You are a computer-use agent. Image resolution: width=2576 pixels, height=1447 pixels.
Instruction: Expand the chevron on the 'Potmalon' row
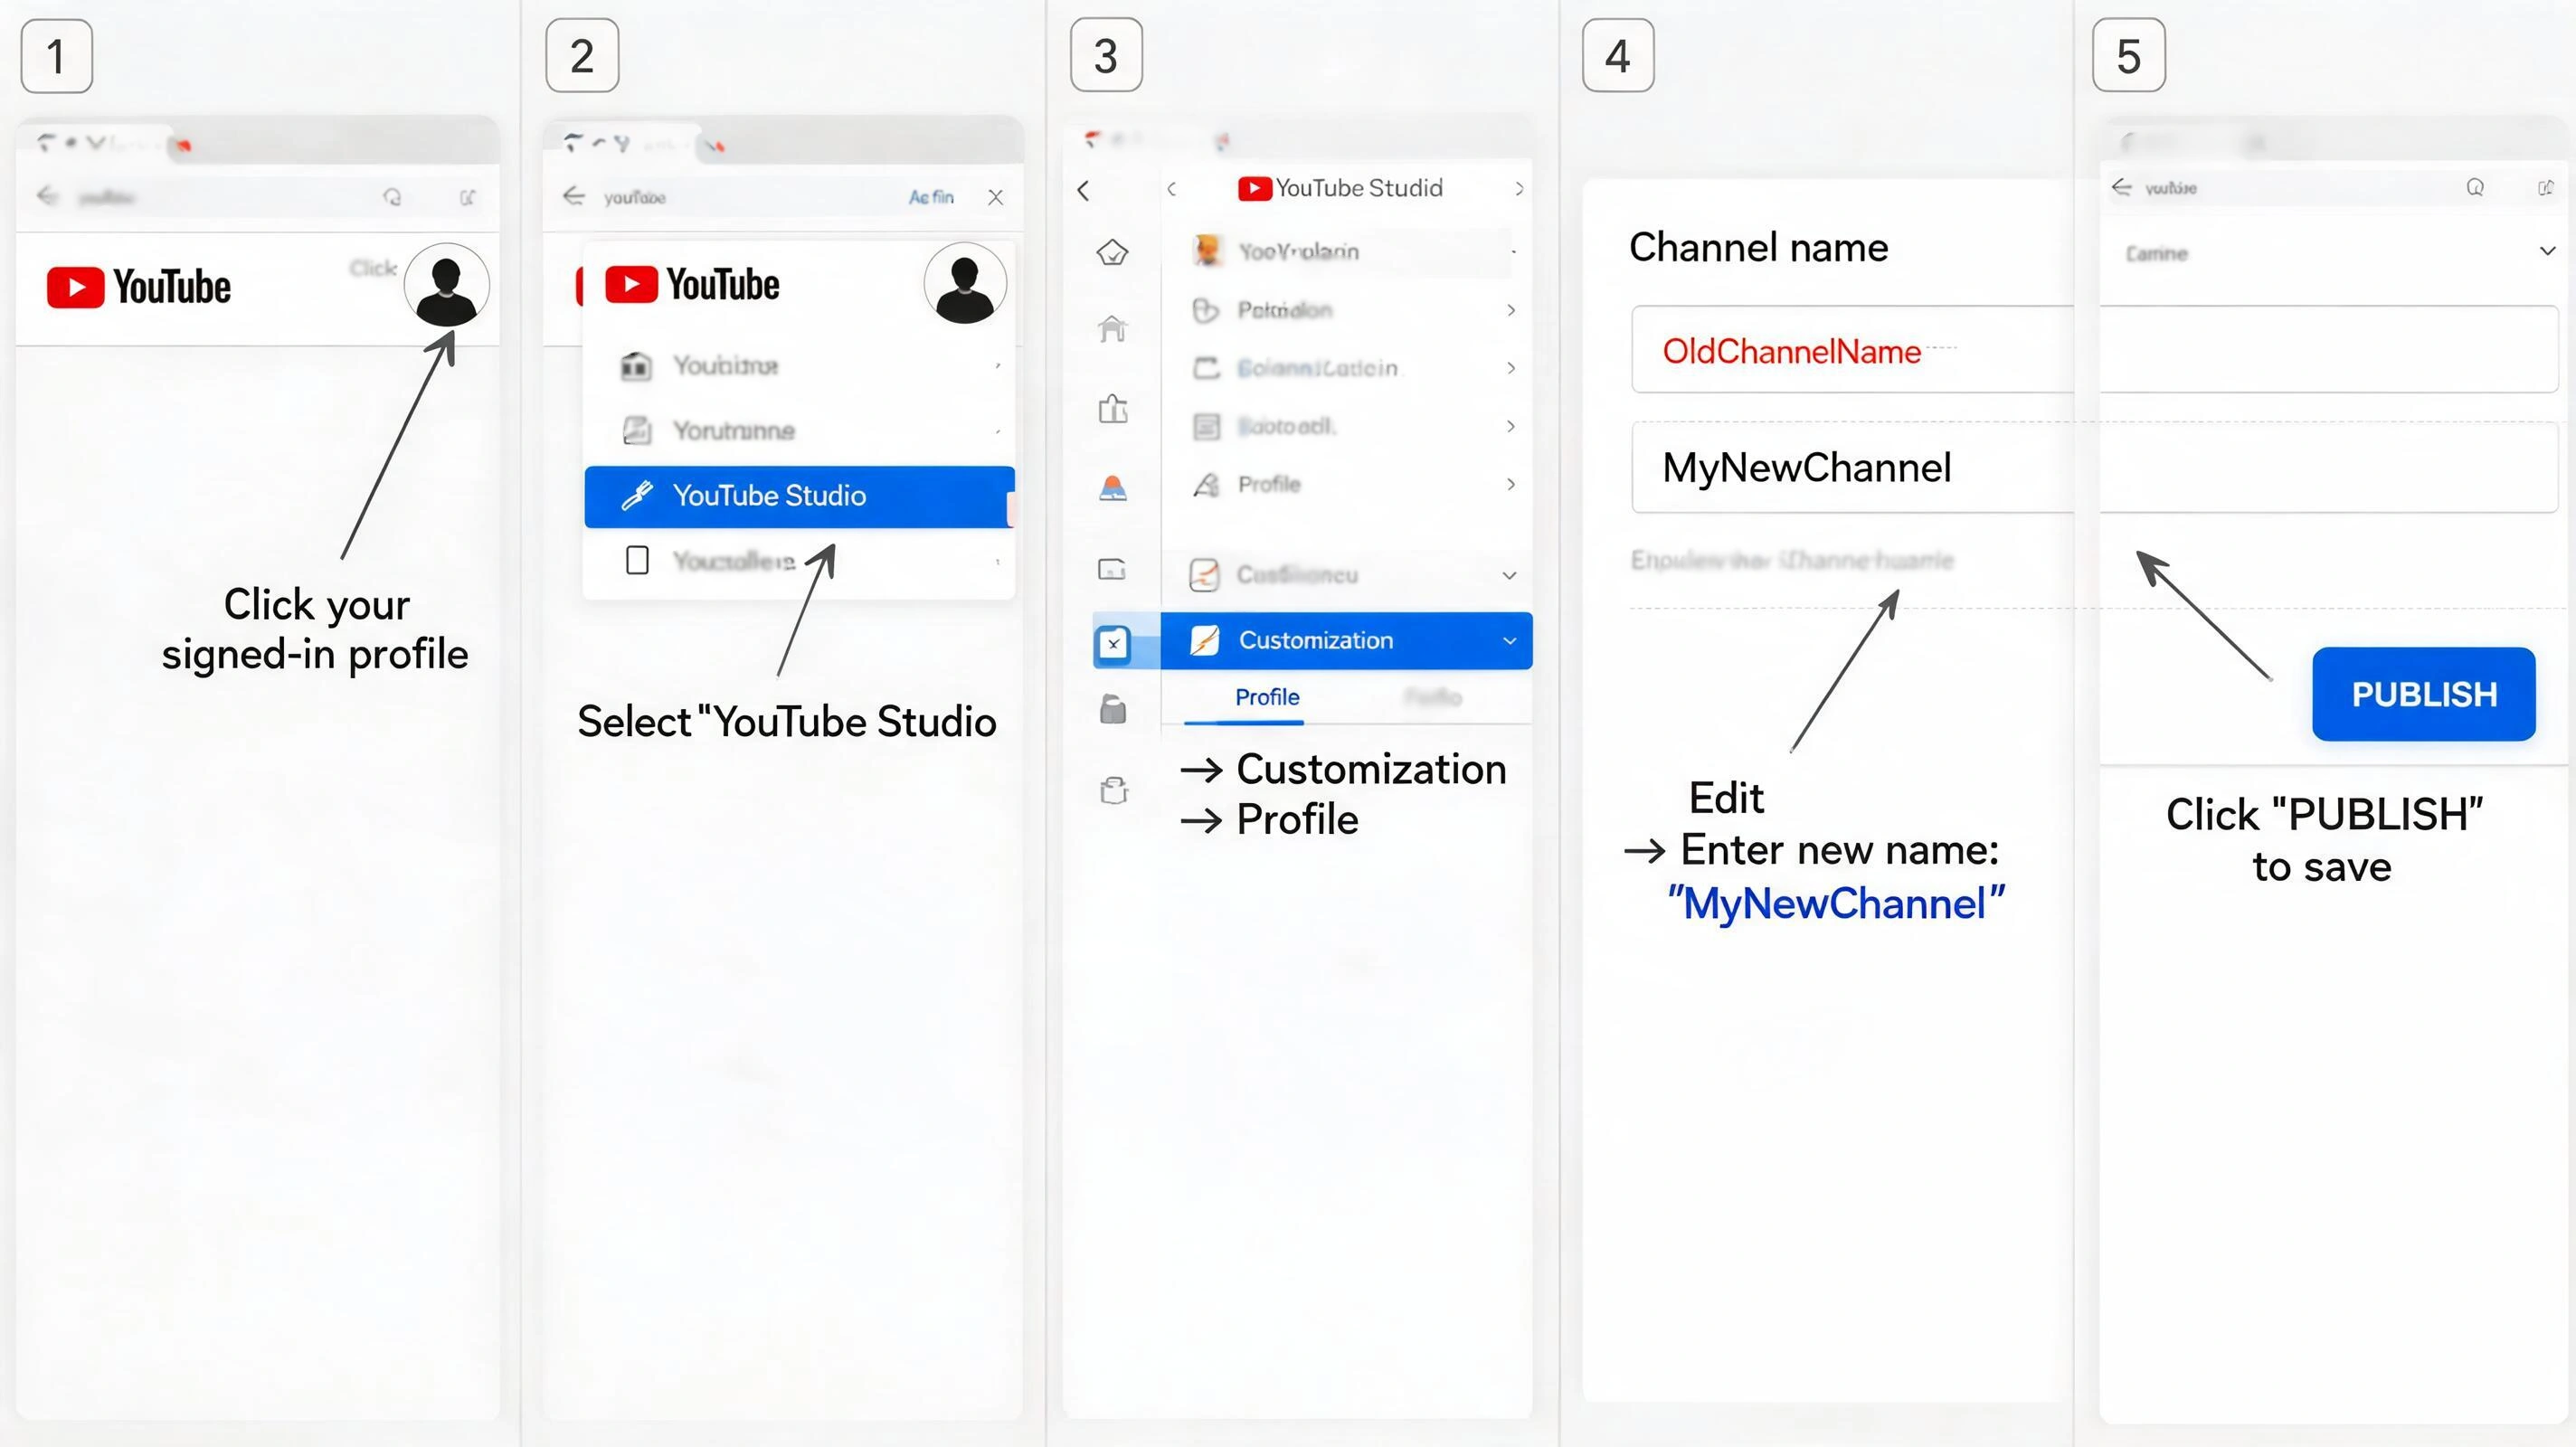click(1511, 310)
